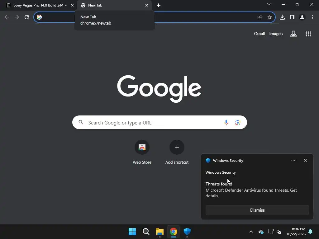
Task: Click the Google logo
Action: (159, 89)
